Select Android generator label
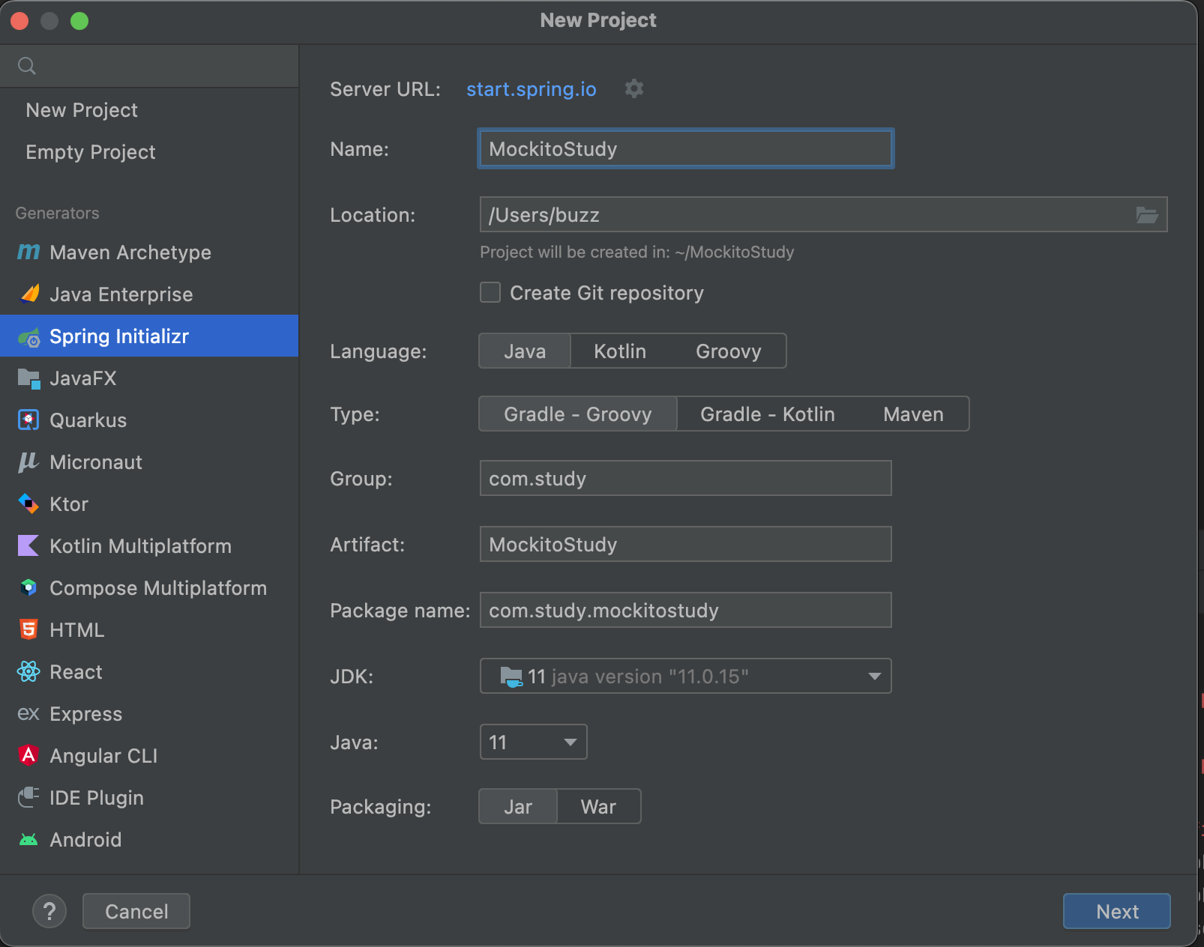This screenshot has height=947, width=1204. (85, 840)
